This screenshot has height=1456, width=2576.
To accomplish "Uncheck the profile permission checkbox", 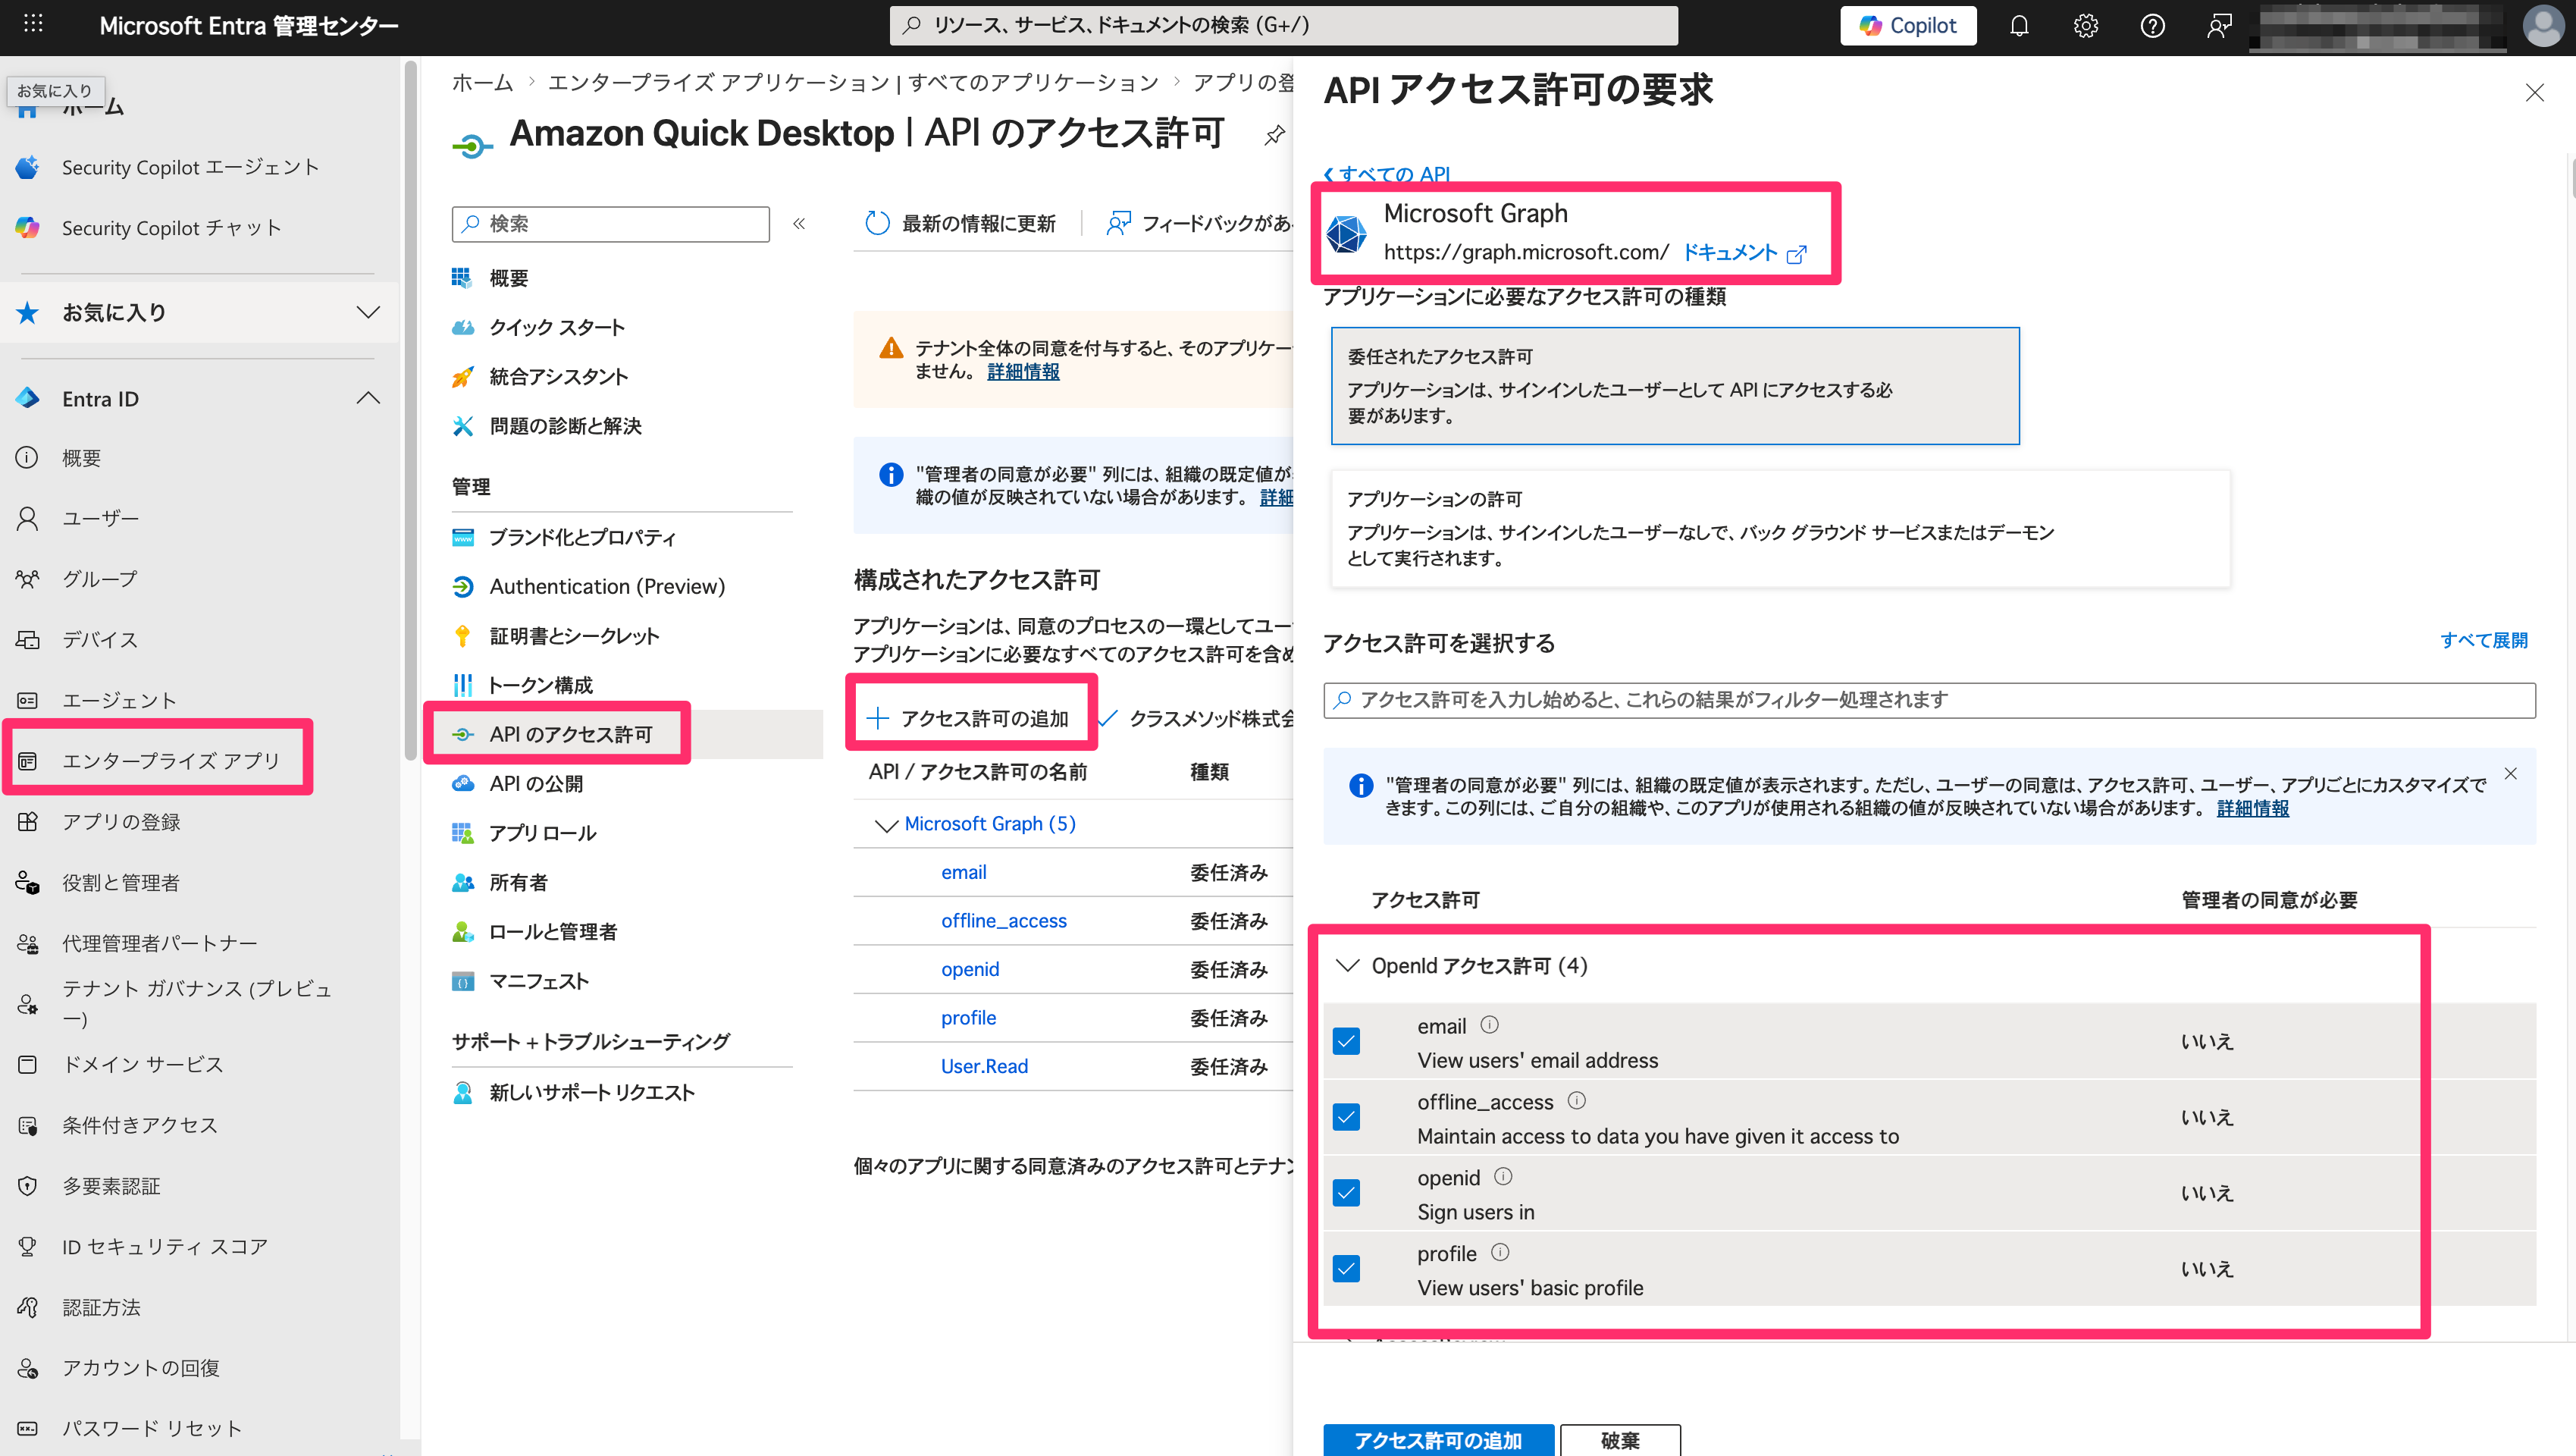I will tap(1346, 1269).
